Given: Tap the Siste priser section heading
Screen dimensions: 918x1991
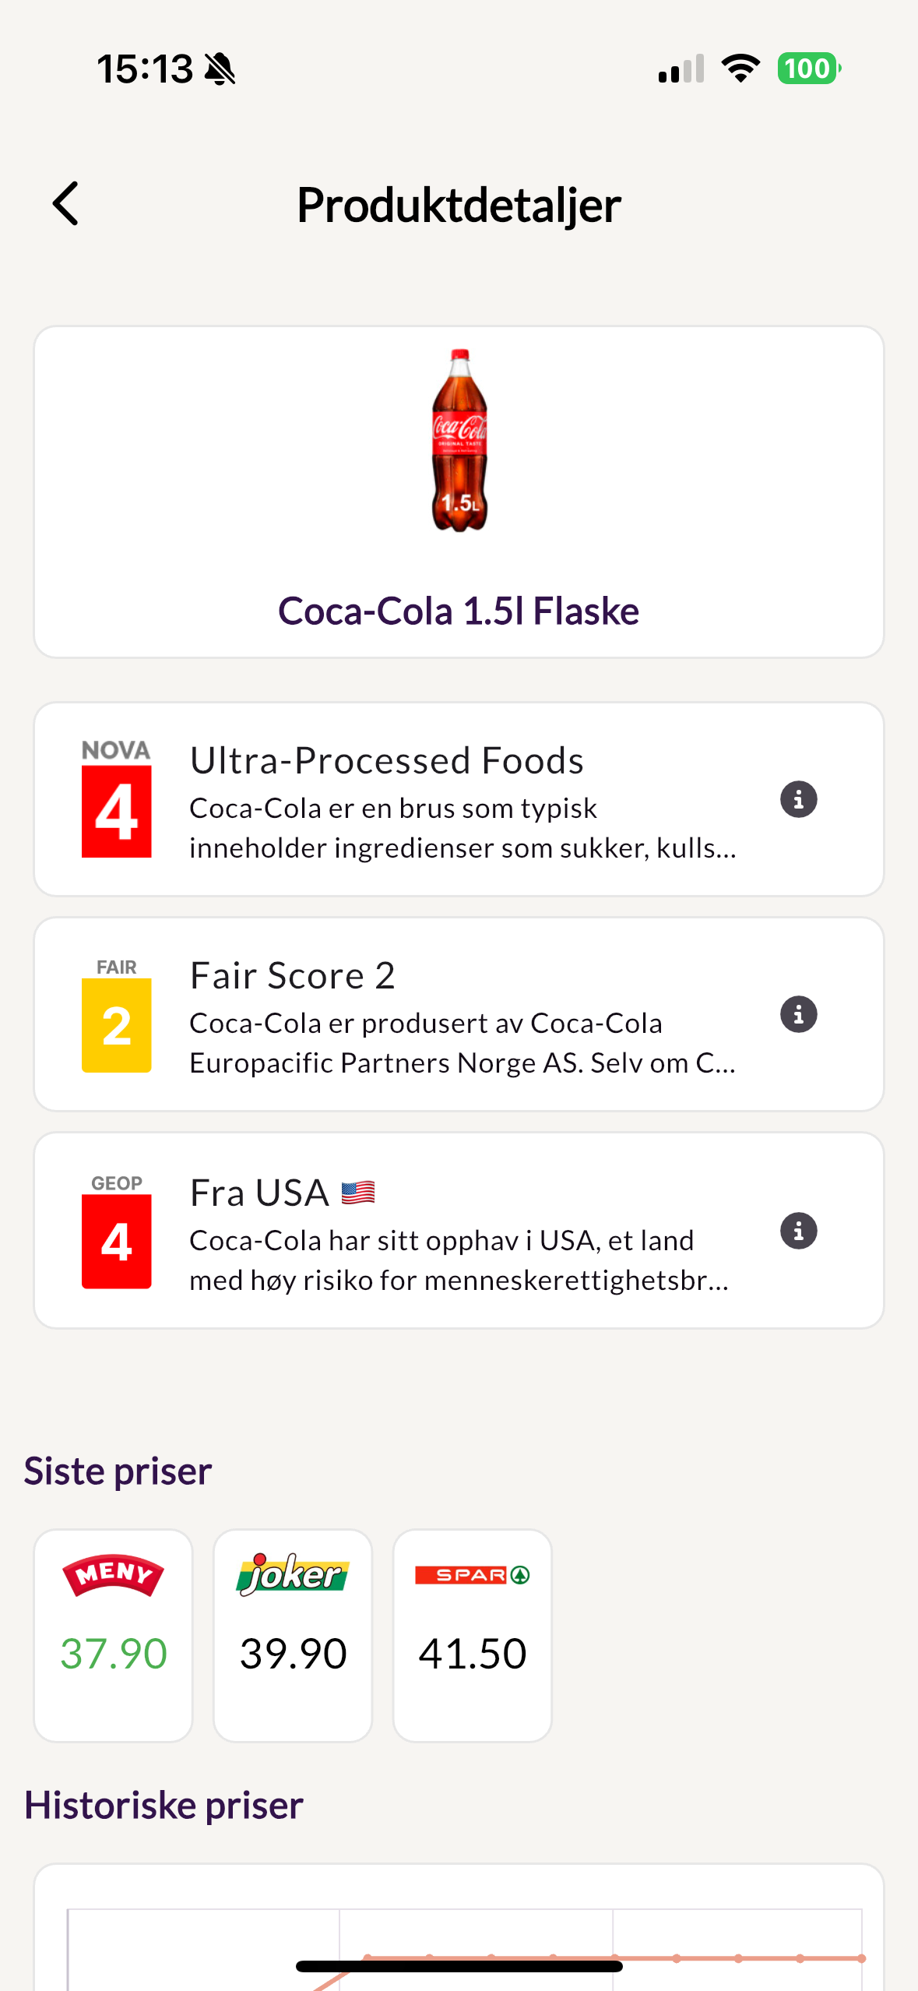Looking at the screenshot, I should click(x=118, y=1471).
